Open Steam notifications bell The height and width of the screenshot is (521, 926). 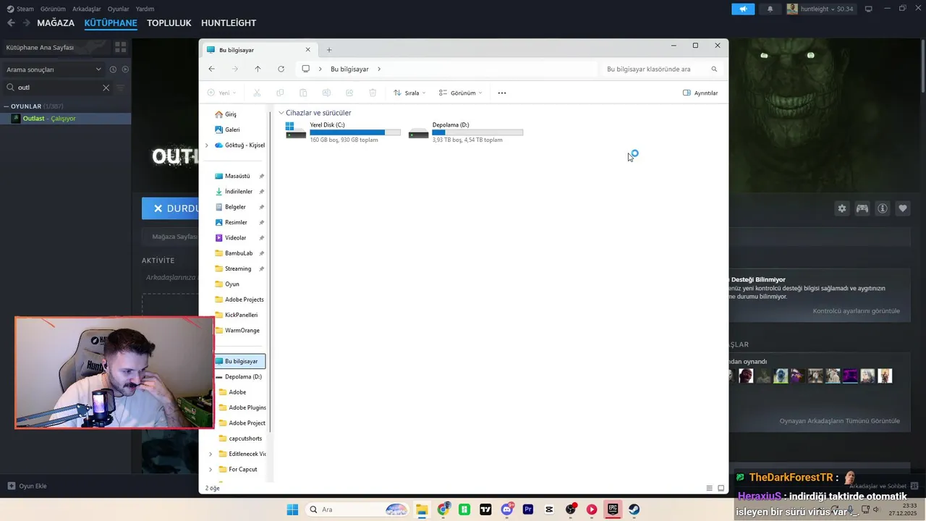770,9
